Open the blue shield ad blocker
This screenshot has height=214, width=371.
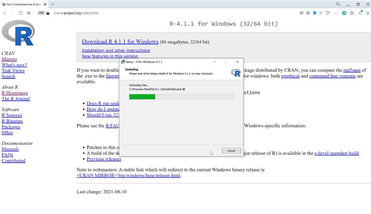315,13
